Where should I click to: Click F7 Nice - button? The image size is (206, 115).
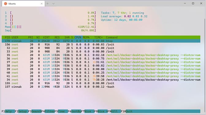click(x=88, y=111)
